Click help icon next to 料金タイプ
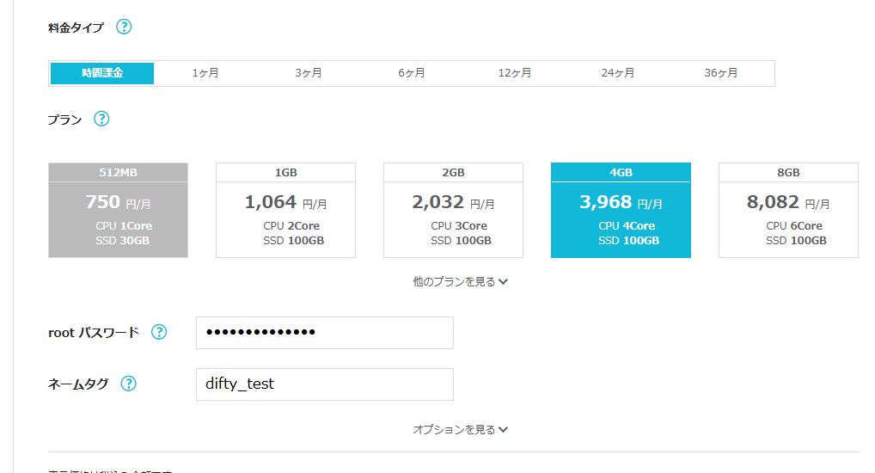 click(124, 27)
